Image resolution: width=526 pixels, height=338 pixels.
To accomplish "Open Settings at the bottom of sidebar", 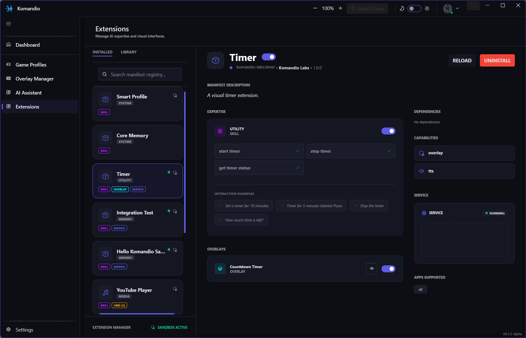I will coord(24,330).
